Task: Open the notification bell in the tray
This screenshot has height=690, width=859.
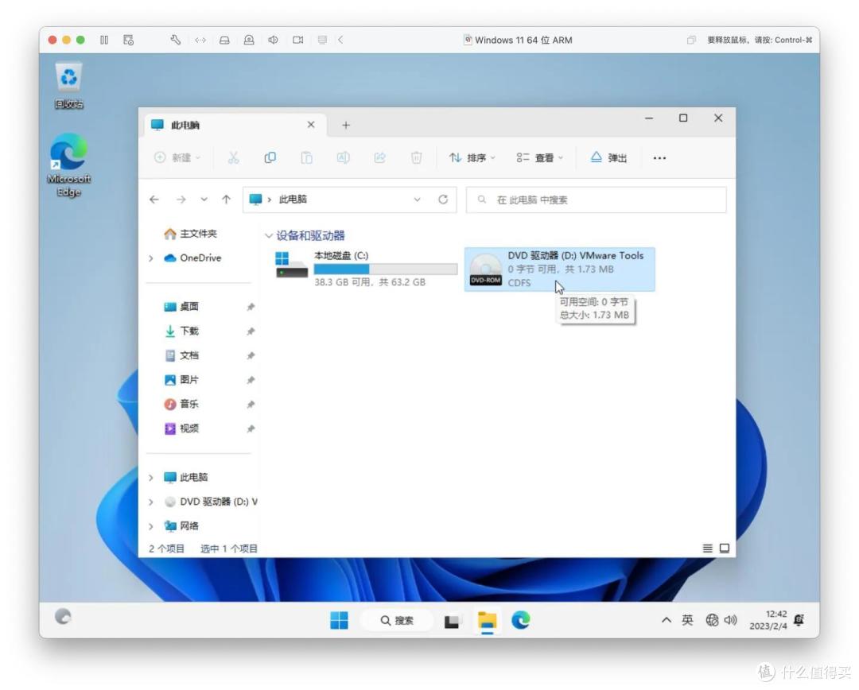Action: 799,620
